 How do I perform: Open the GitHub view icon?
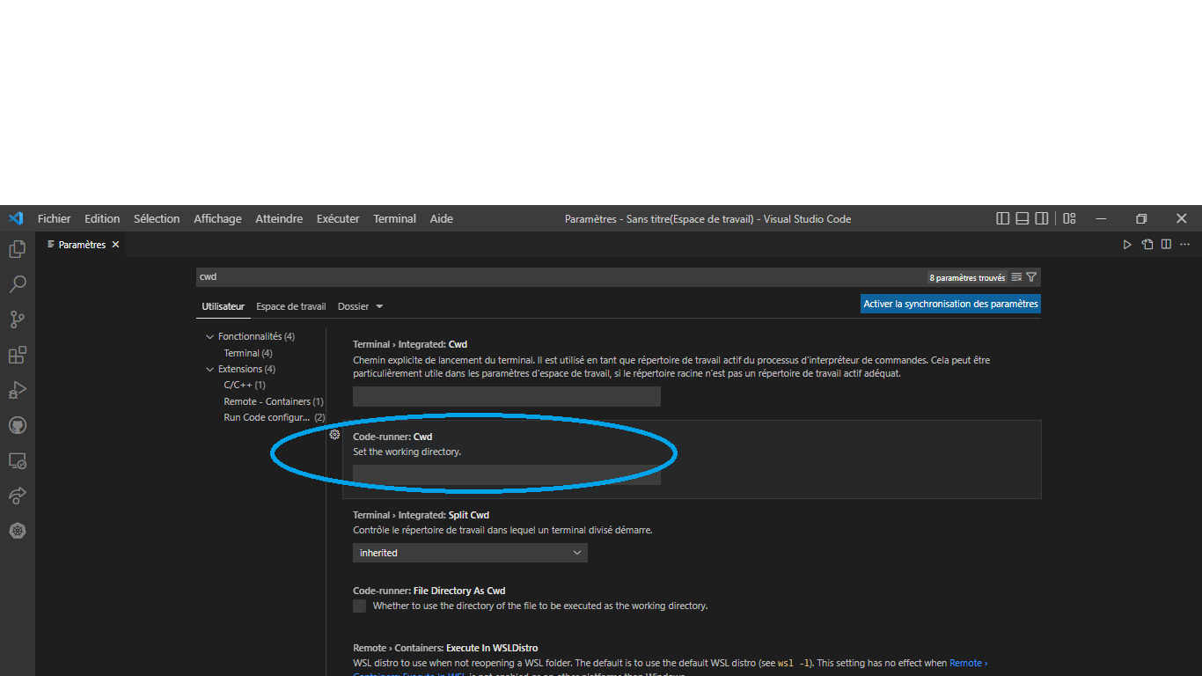[x=17, y=425]
